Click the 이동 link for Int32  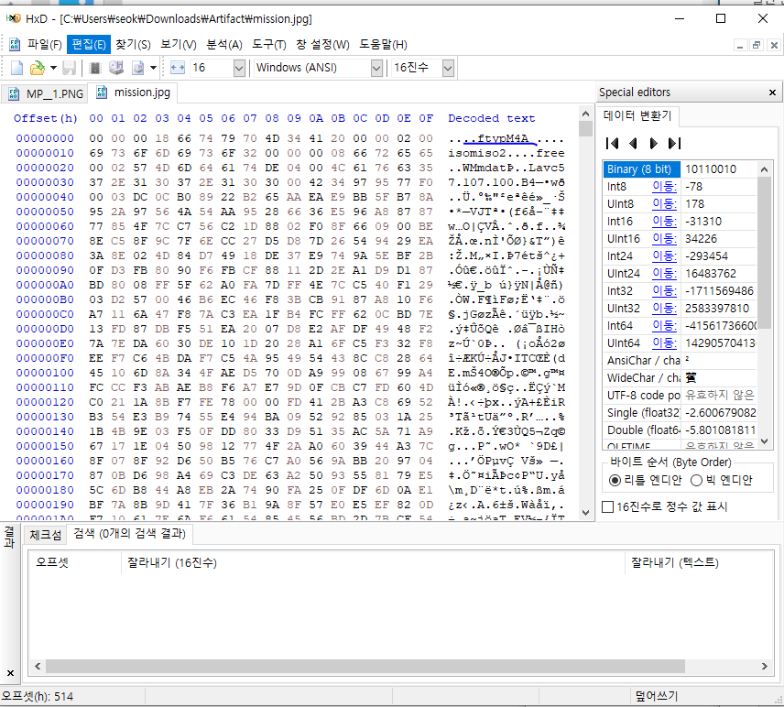665,291
